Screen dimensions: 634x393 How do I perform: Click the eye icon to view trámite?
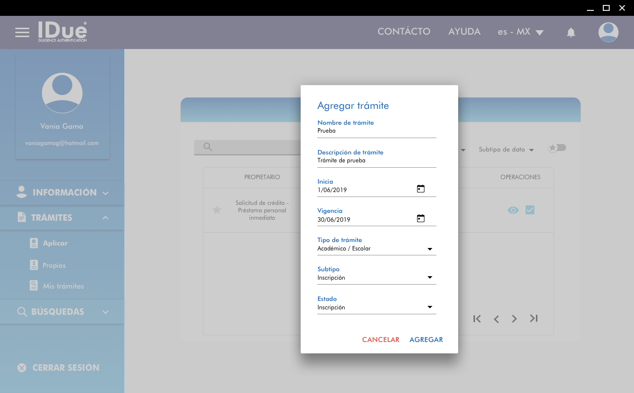click(x=513, y=210)
